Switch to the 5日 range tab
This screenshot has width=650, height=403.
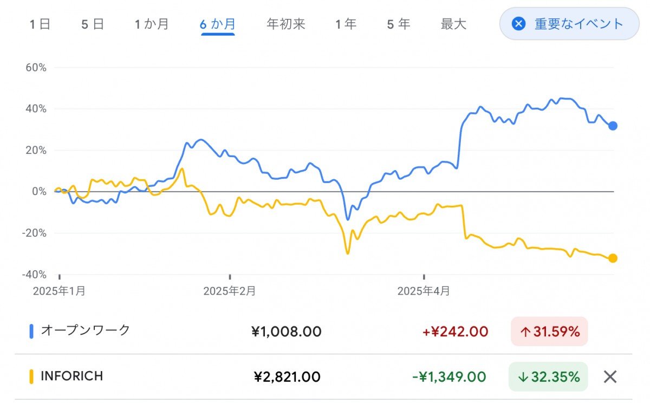[x=92, y=24]
